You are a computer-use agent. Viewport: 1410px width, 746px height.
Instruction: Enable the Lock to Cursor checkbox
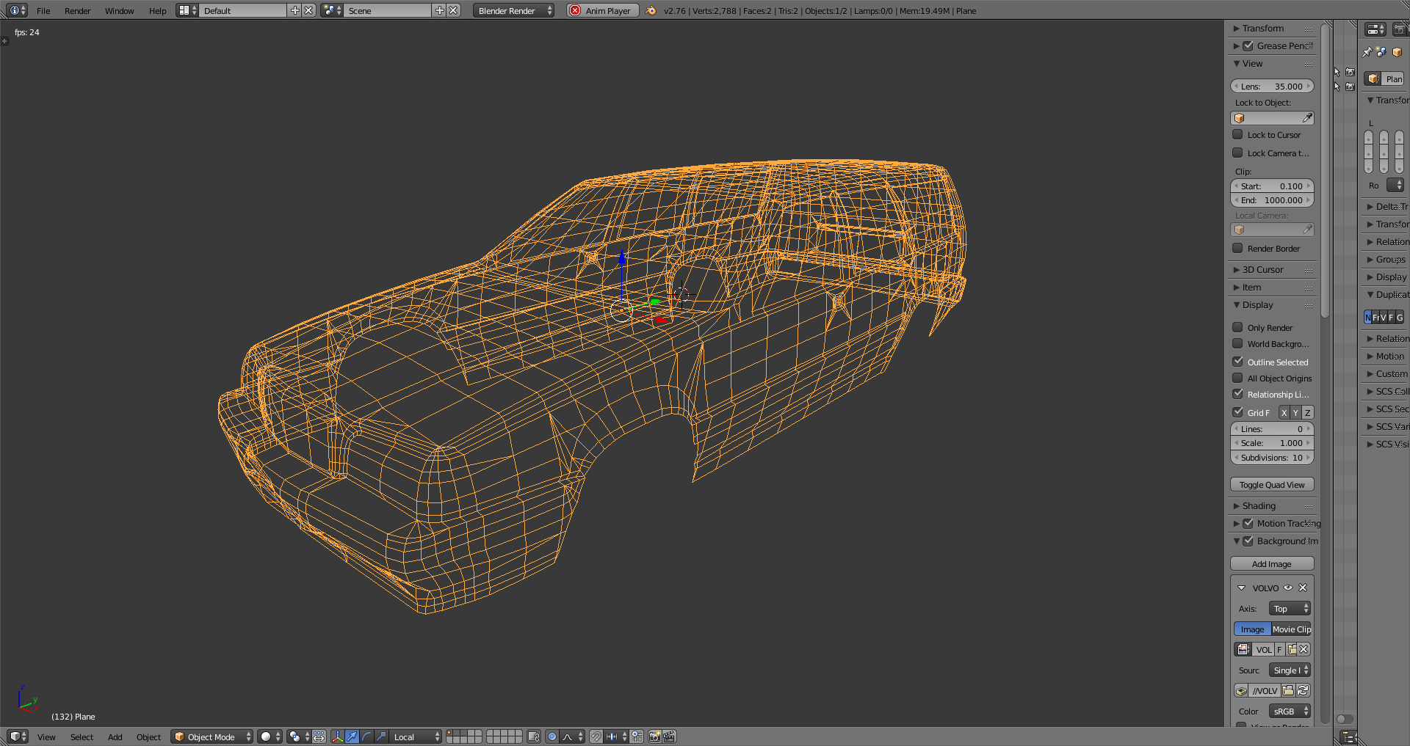1238,135
